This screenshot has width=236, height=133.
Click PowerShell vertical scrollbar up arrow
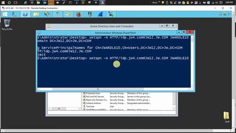192,37
